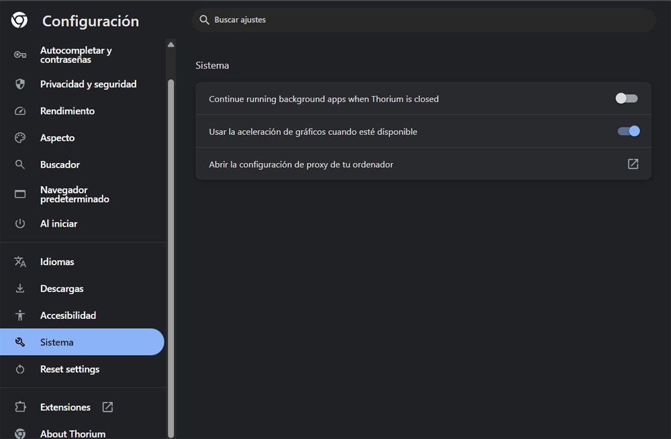Disable graphics acceleration toggle
The width and height of the screenshot is (671, 439).
(629, 132)
